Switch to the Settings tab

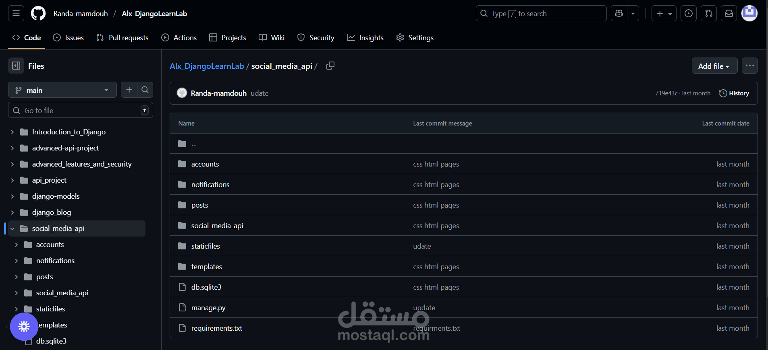[415, 38]
